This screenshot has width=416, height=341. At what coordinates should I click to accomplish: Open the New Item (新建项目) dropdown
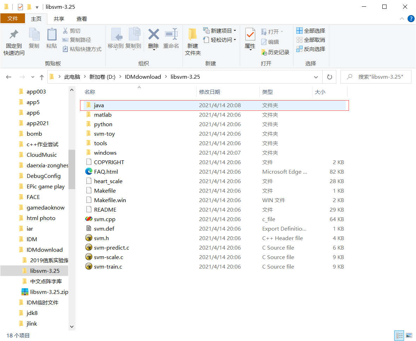pos(235,31)
